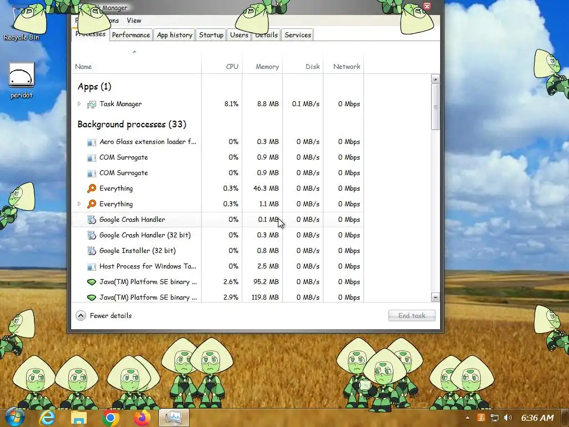
Task: Click the Task Manager app icon in process list
Action: click(x=92, y=104)
